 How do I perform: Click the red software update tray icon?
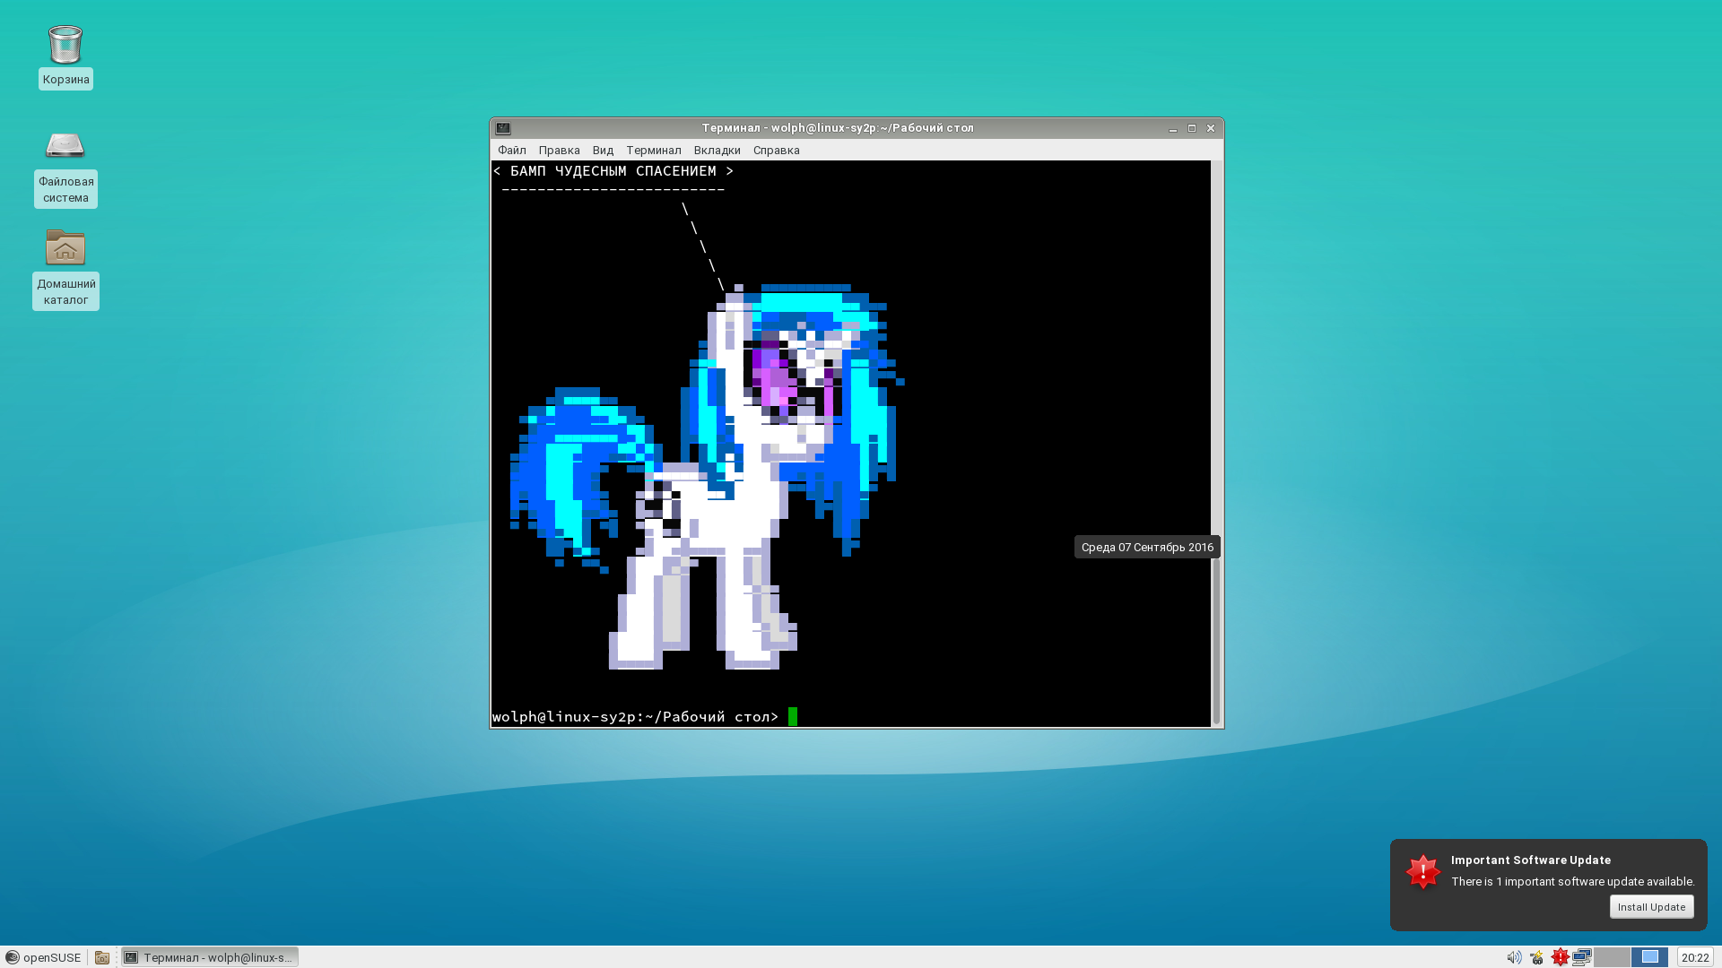pos(1561,957)
